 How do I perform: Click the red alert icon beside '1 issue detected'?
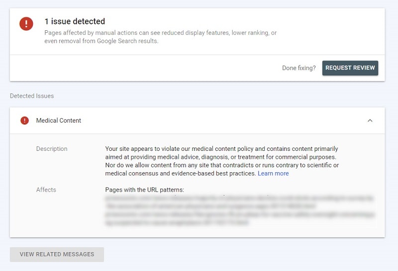pos(26,24)
